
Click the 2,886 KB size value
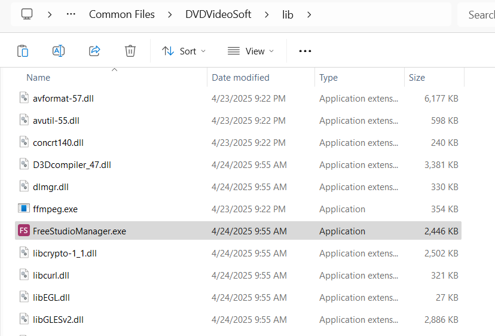(441, 320)
